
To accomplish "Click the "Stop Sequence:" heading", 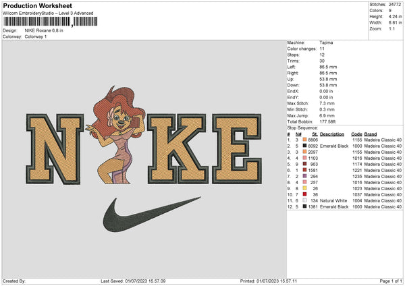I will [x=302, y=128].
